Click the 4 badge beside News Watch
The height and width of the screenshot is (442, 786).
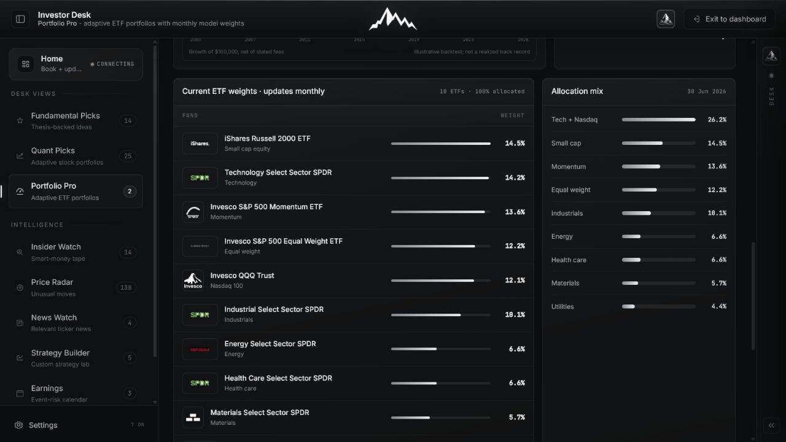[130, 323]
